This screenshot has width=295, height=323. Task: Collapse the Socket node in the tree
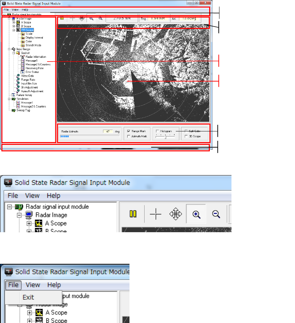click(x=14, y=53)
